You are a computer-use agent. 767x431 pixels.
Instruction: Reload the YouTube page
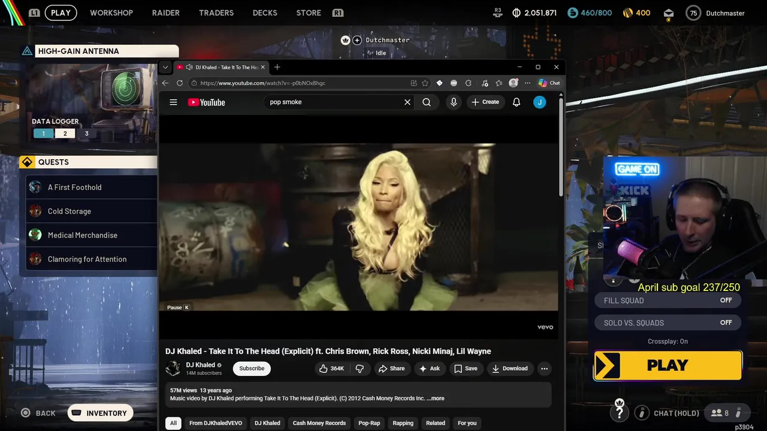tap(180, 83)
